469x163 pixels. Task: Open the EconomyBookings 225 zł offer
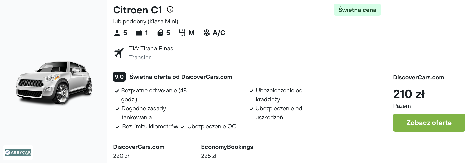(x=227, y=151)
